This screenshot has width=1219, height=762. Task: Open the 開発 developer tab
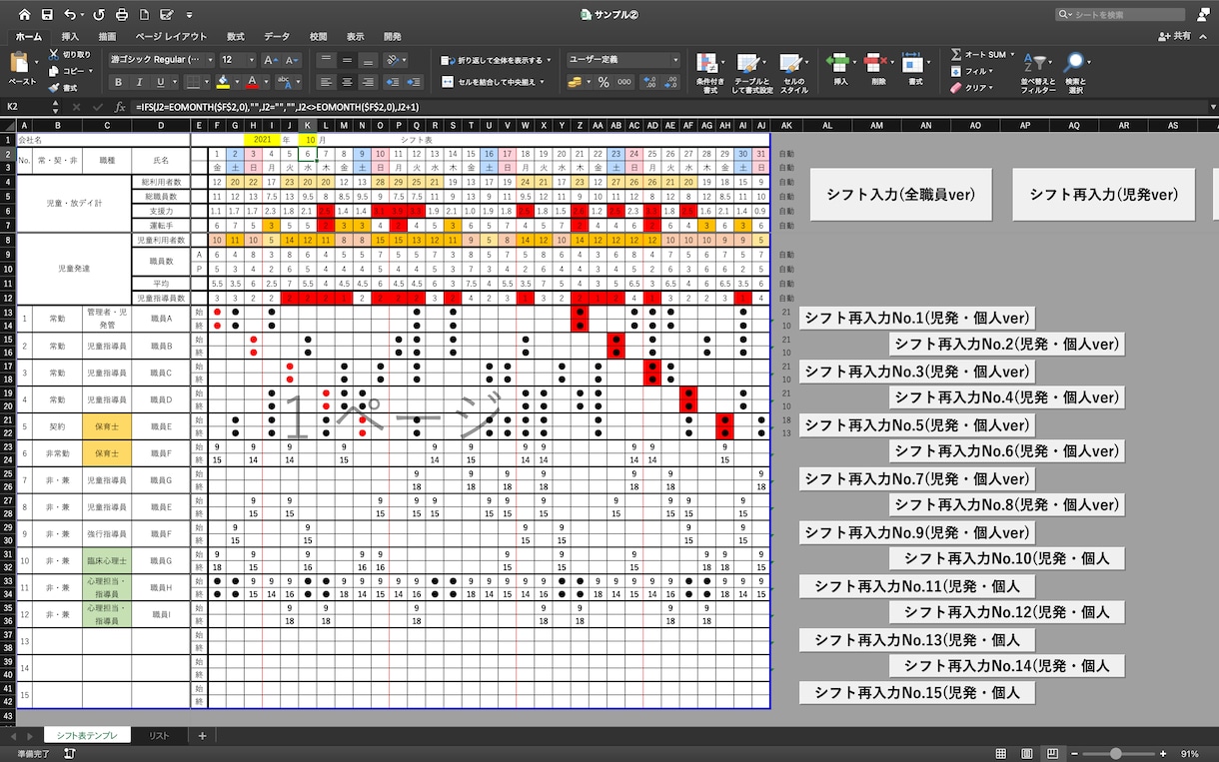[x=393, y=36]
